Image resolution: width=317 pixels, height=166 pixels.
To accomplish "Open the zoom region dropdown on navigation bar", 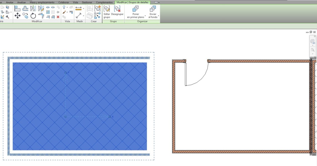I will point(313,54).
